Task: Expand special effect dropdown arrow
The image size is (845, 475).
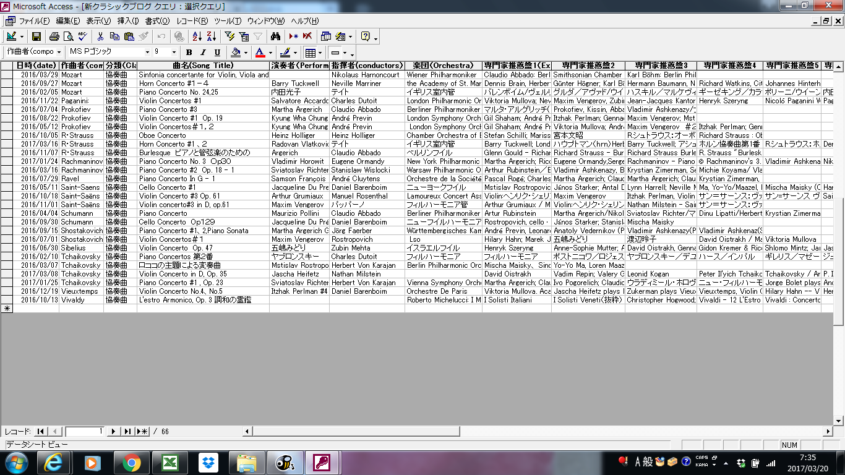Action: click(x=345, y=53)
